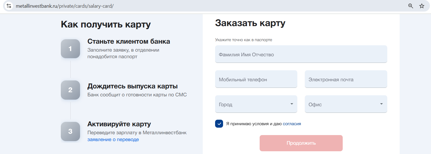This screenshot has width=431, height=154.
Task: Expand the Город dropdown arrow
Action: point(292,104)
